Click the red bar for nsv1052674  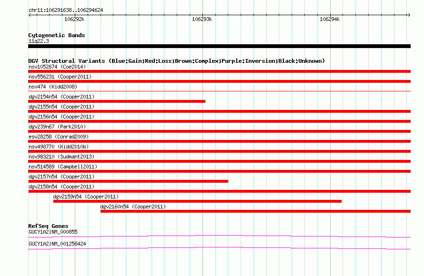[x=219, y=71]
